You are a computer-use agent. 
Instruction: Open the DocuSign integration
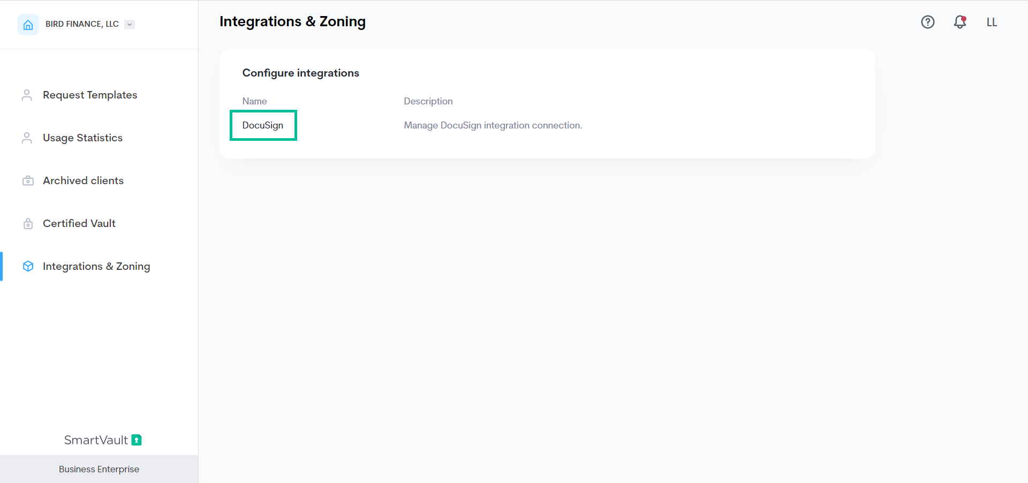click(x=263, y=125)
